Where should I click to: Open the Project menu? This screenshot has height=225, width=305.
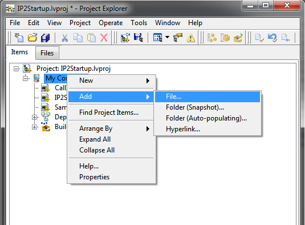[80, 23]
